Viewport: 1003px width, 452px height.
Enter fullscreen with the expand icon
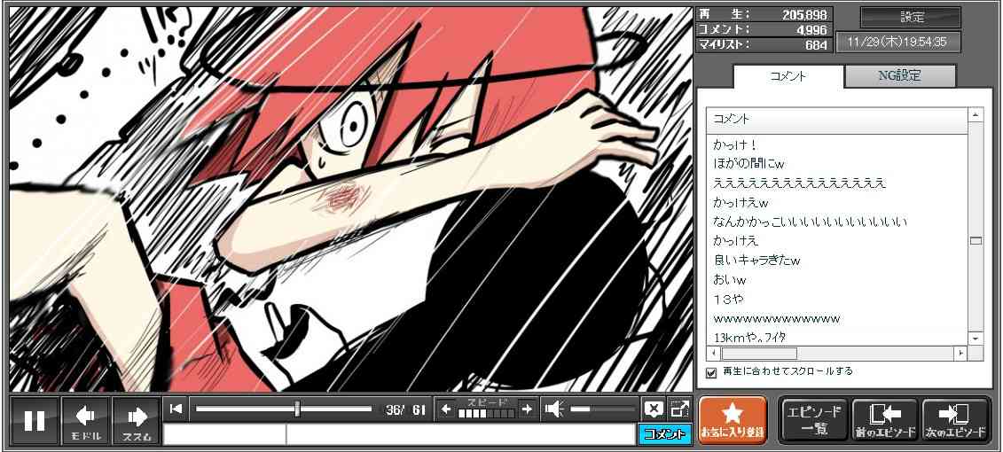[679, 409]
